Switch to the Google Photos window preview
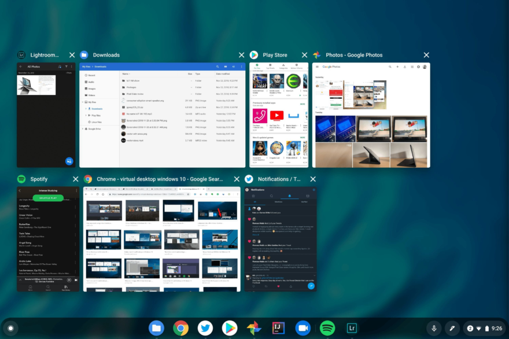 (371, 115)
